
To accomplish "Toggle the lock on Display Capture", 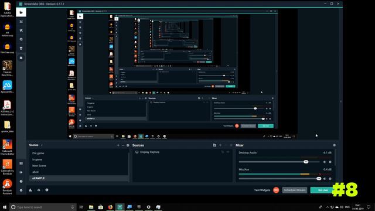I will 223,152.
